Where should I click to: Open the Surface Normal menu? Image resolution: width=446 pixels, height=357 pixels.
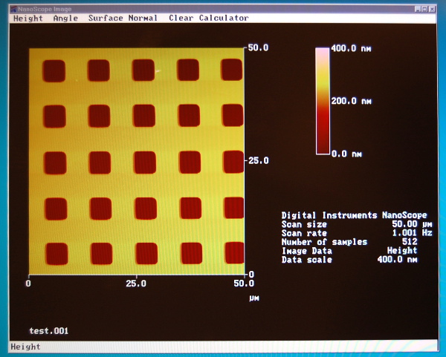coord(123,18)
